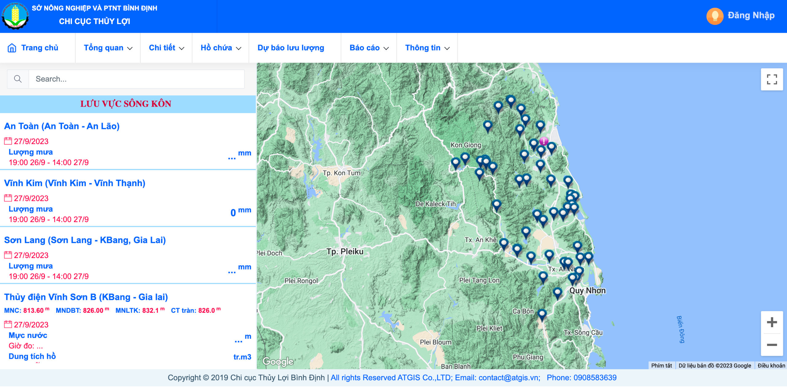Expand the Thông tin dropdown
The width and height of the screenshot is (787, 388).
427,48
